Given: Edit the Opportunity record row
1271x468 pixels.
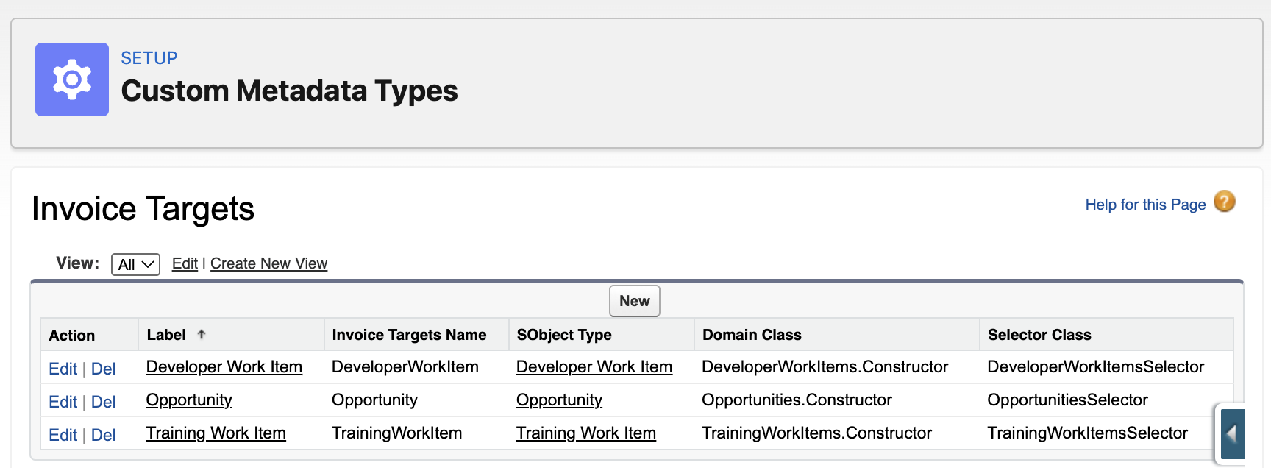Looking at the screenshot, I should coord(63,402).
